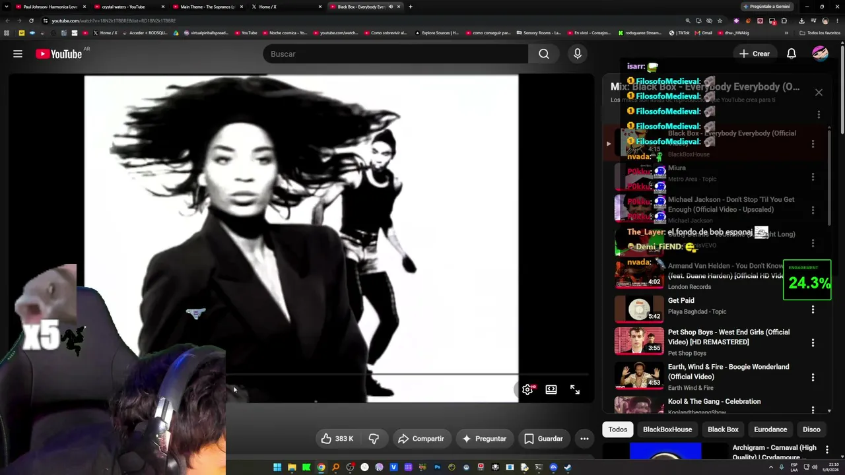Show hidden system tray icons
The width and height of the screenshot is (845, 475).
pyautogui.click(x=771, y=468)
